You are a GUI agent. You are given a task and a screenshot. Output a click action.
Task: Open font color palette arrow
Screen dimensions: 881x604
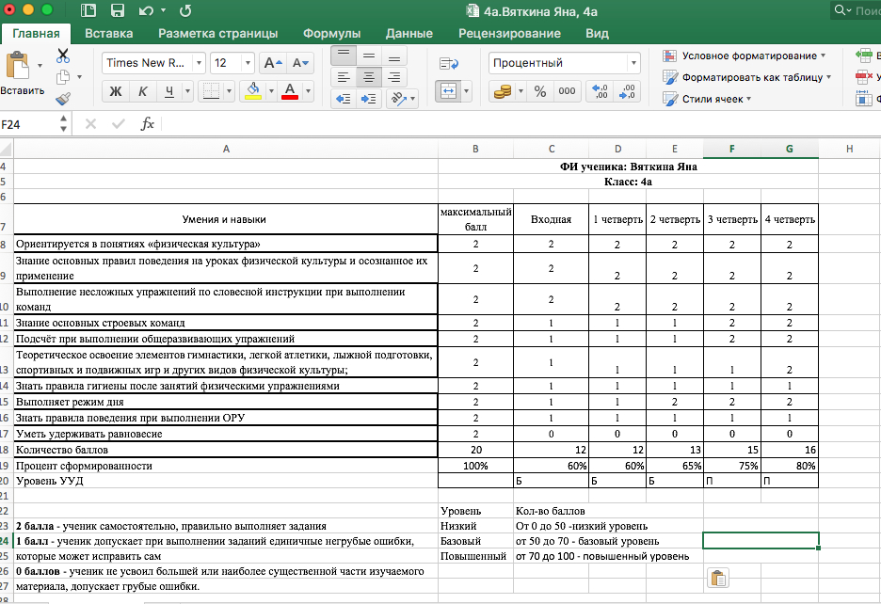[308, 90]
